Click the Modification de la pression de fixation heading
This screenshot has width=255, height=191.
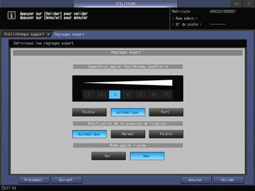coord(128,124)
